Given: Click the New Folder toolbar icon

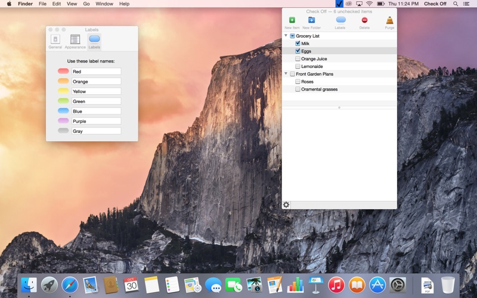Looking at the screenshot, I should [311, 21].
